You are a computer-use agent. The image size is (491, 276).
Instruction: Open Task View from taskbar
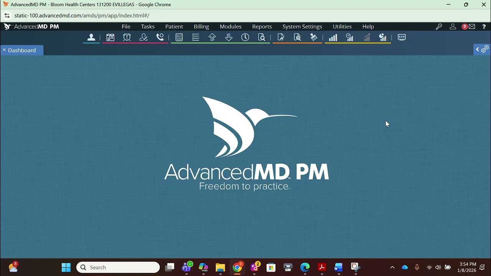point(170,267)
